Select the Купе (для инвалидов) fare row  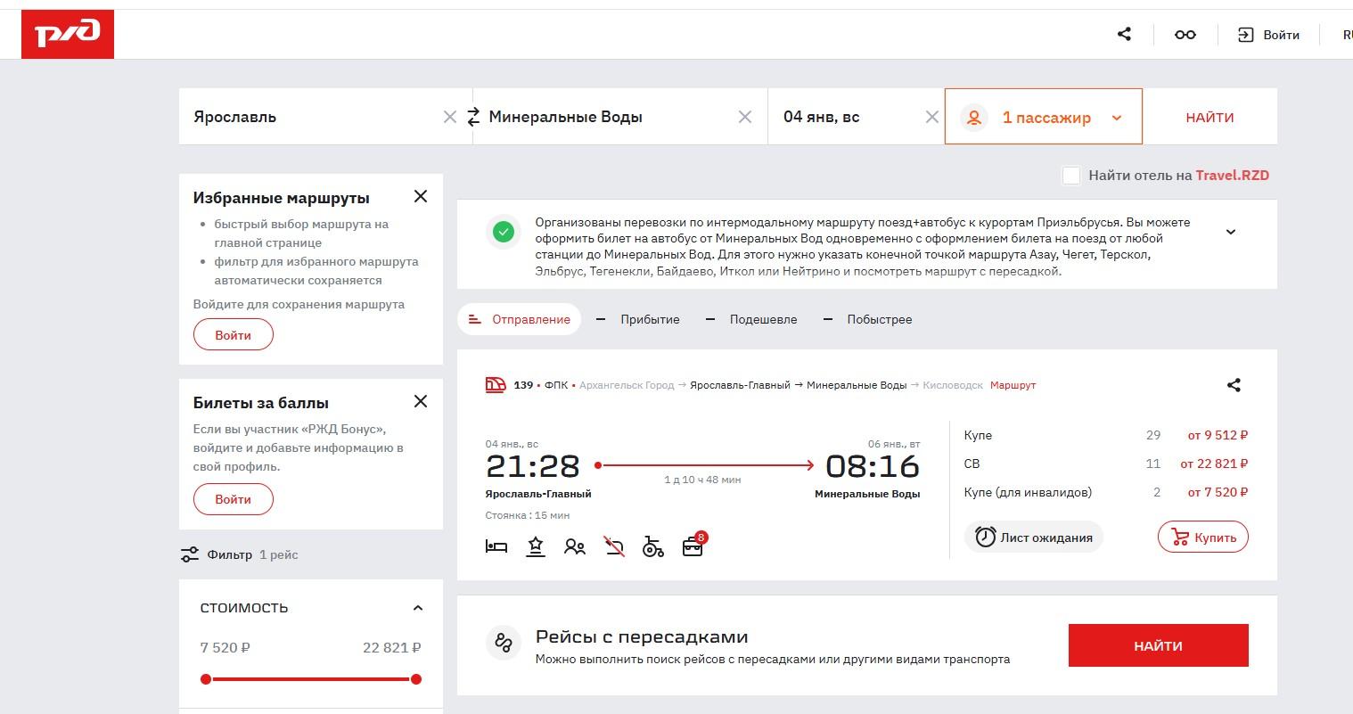coord(1106,492)
